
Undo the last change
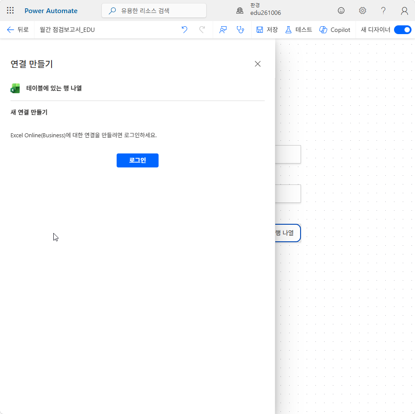pyautogui.click(x=184, y=30)
